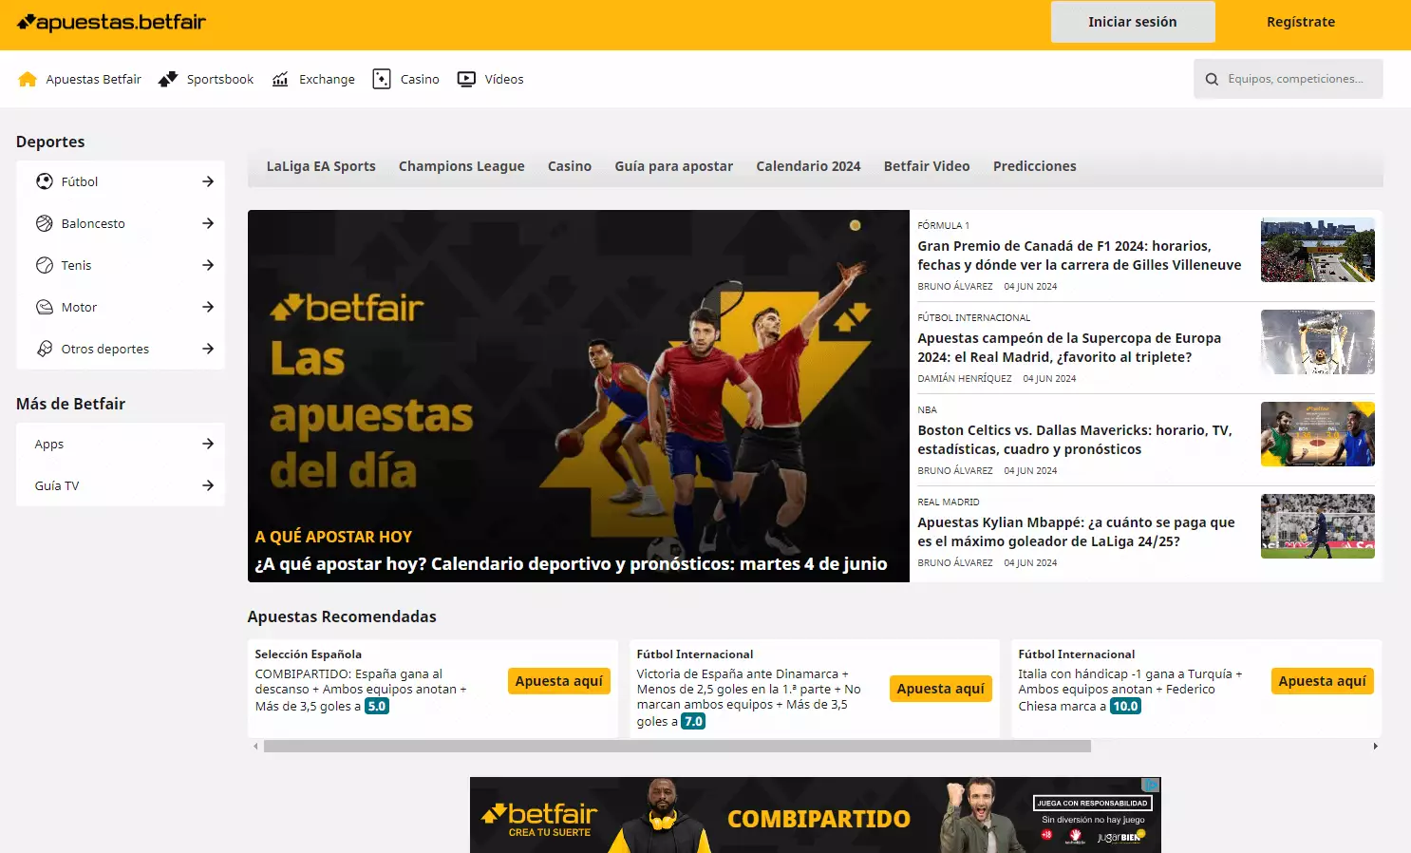Viewport: 1411px width, 853px height.
Task: Click the Equipos, competiciones search field
Action: tap(1289, 79)
